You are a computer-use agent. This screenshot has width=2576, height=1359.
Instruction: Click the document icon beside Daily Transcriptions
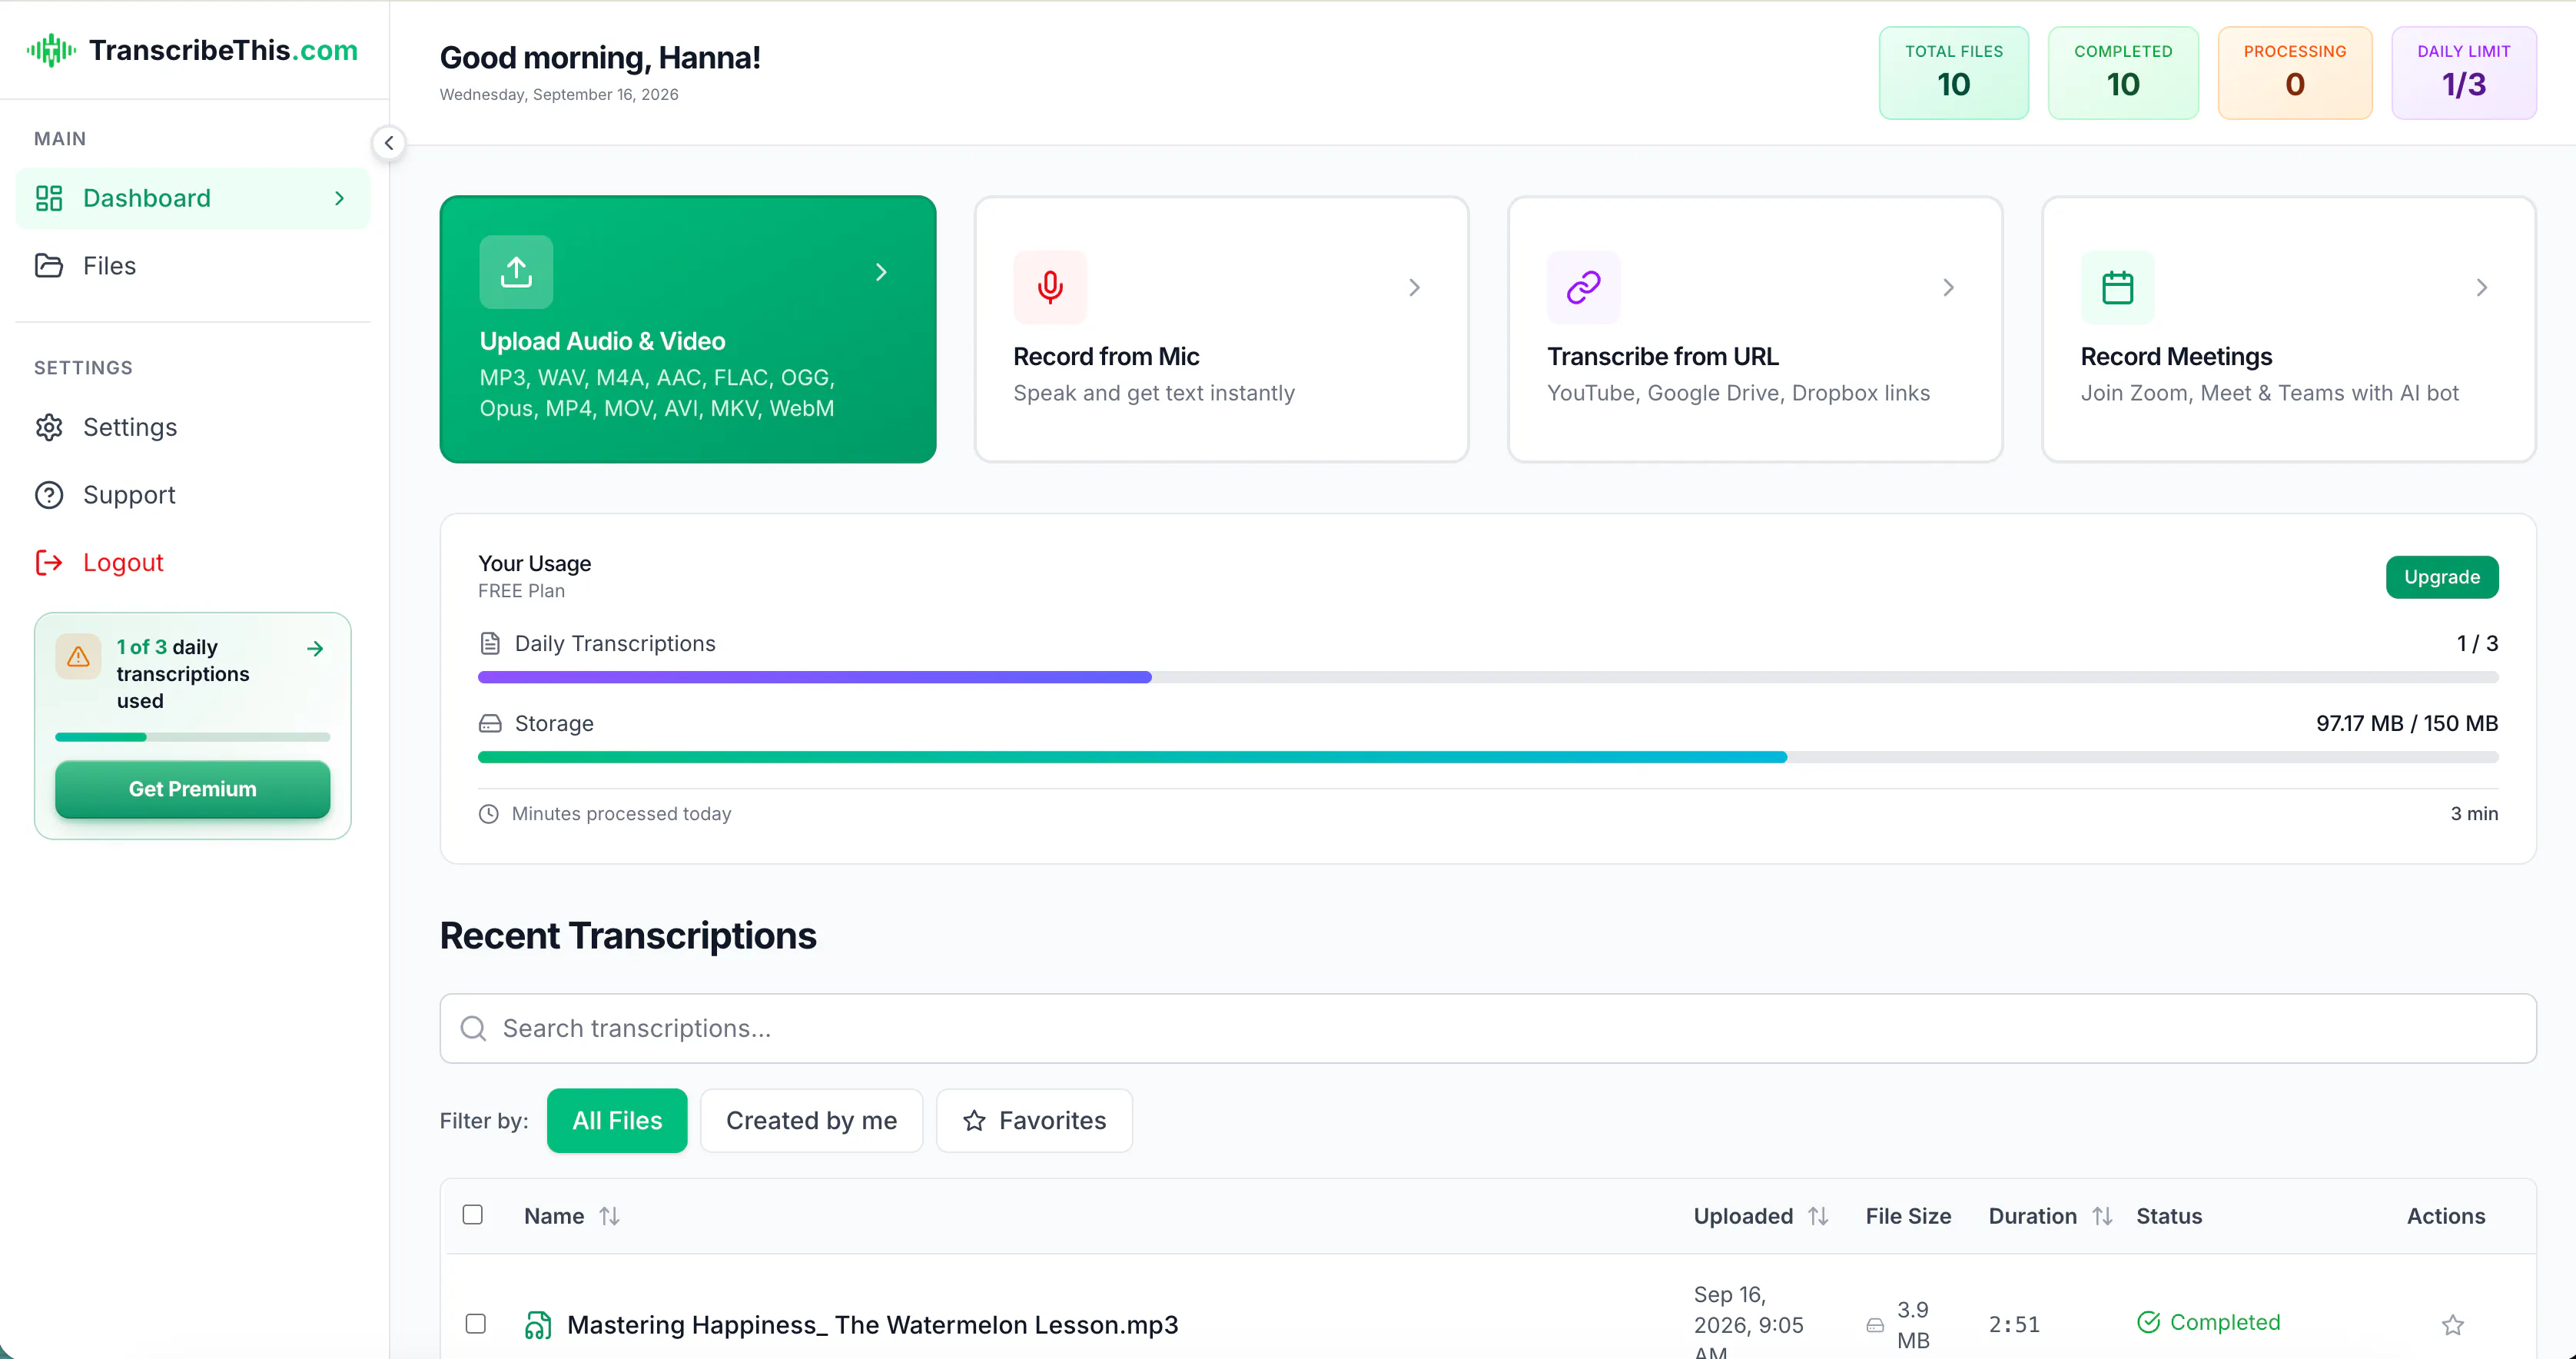click(490, 643)
